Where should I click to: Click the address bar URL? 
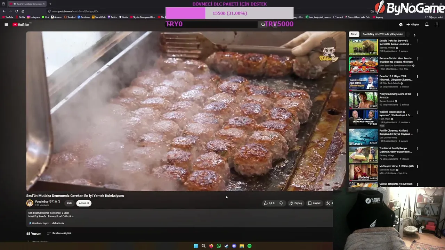(x=75, y=11)
